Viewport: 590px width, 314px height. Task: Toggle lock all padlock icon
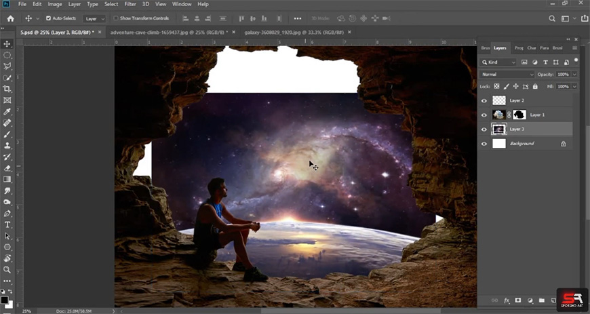(x=535, y=86)
